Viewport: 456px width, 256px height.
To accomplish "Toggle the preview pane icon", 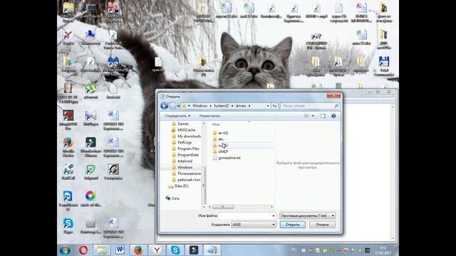I will 323,116.
